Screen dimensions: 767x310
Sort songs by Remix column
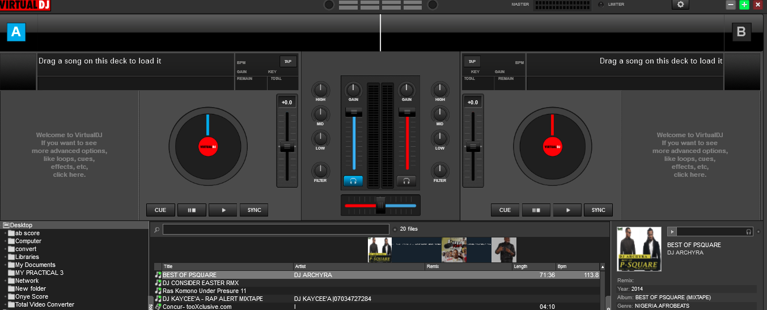click(468, 266)
